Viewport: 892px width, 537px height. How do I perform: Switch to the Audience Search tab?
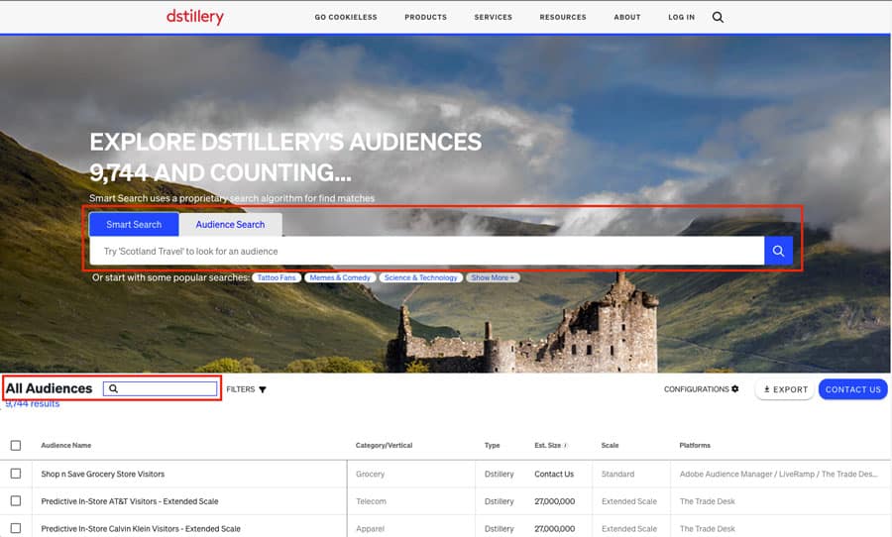230,225
